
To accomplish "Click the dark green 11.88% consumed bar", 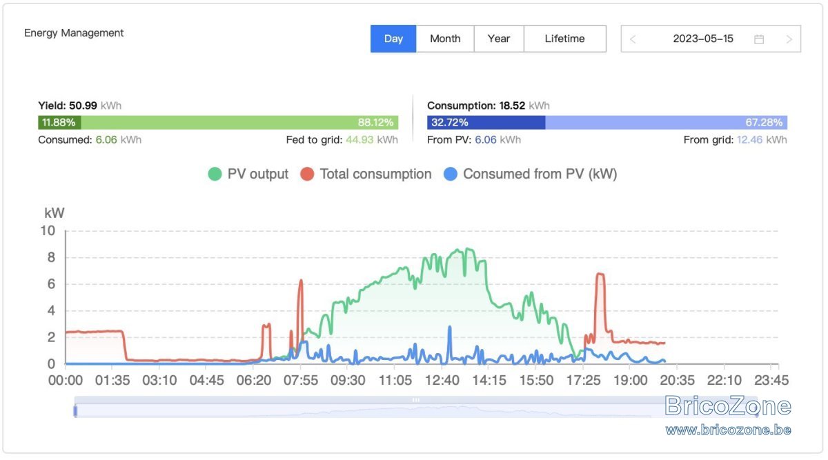I will [x=59, y=123].
